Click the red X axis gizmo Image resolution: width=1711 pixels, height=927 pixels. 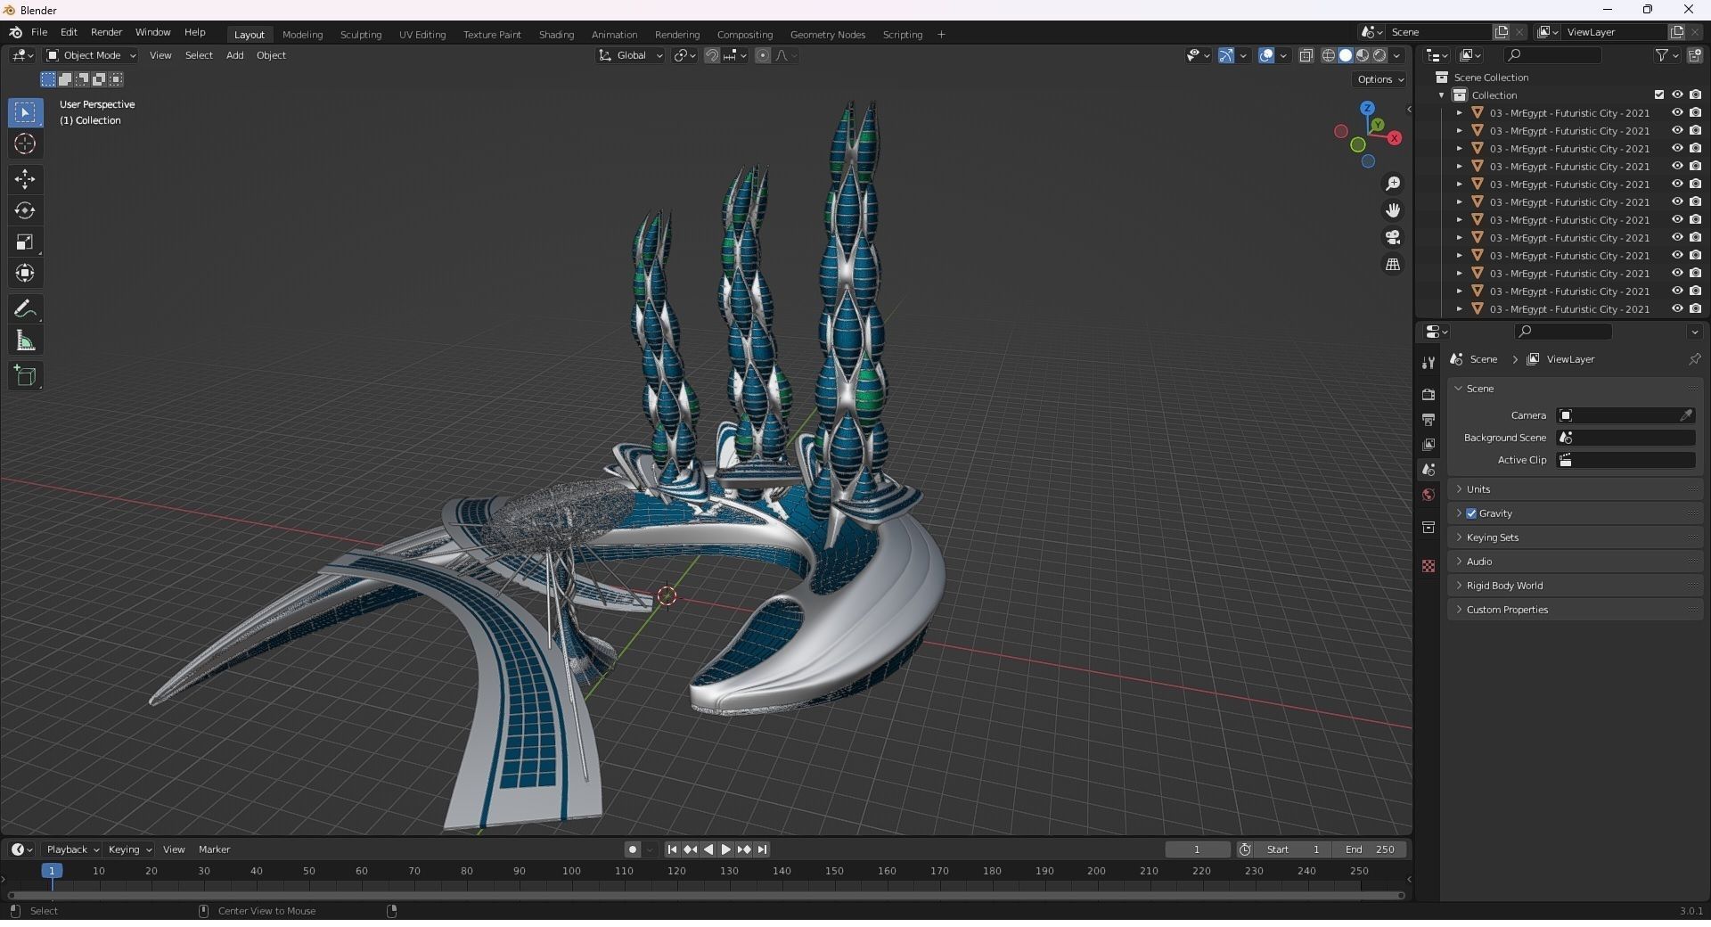[1395, 138]
